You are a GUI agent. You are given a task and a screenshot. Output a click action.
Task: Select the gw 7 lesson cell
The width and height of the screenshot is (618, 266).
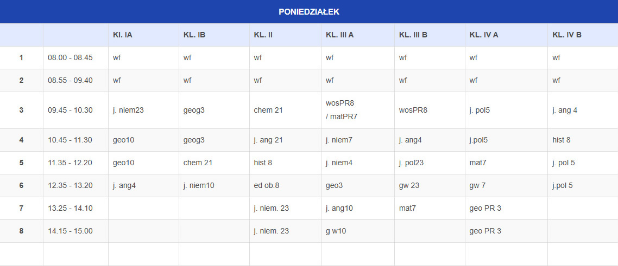[477, 185]
